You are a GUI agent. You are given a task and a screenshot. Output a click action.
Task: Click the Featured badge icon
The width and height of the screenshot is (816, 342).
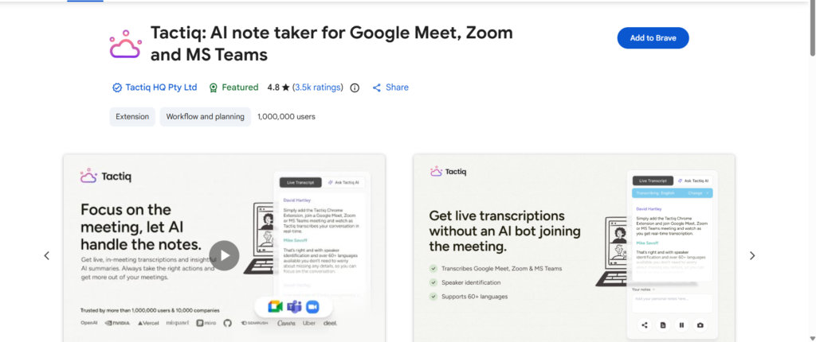point(214,87)
